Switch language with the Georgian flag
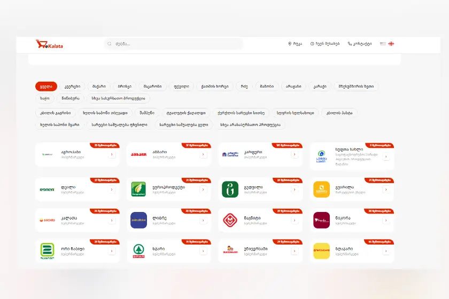Screen dimensions: 449x299 (391, 44)
